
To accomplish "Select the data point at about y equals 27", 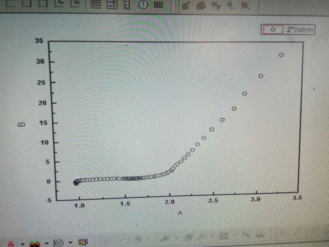I will 261,76.
